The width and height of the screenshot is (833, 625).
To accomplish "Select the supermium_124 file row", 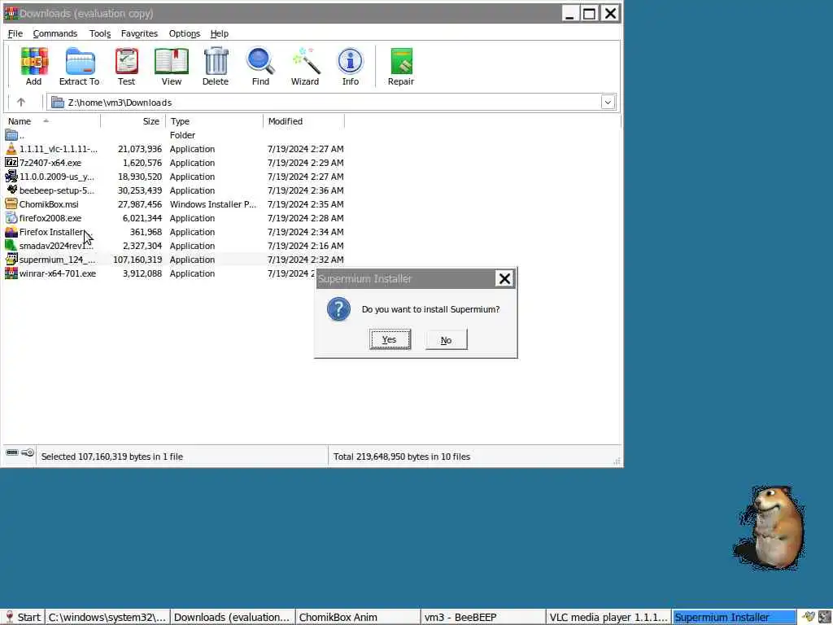I will (174, 260).
